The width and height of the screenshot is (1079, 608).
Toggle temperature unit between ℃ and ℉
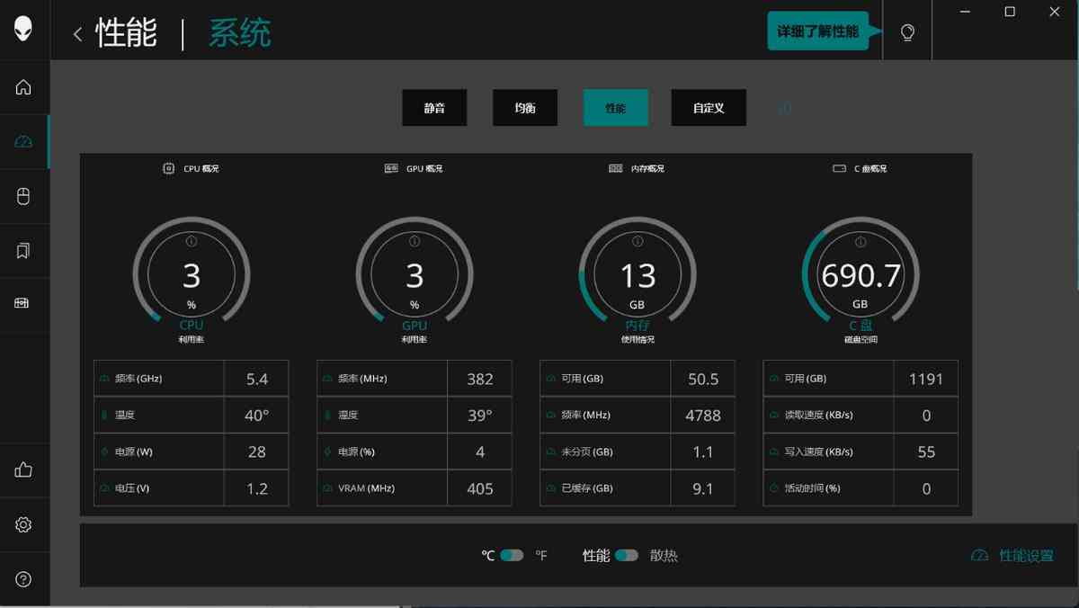(x=512, y=555)
